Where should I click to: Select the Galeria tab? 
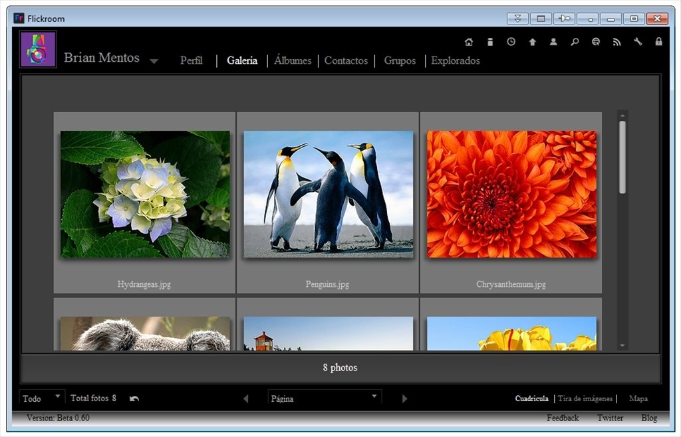click(x=242, y=60)
